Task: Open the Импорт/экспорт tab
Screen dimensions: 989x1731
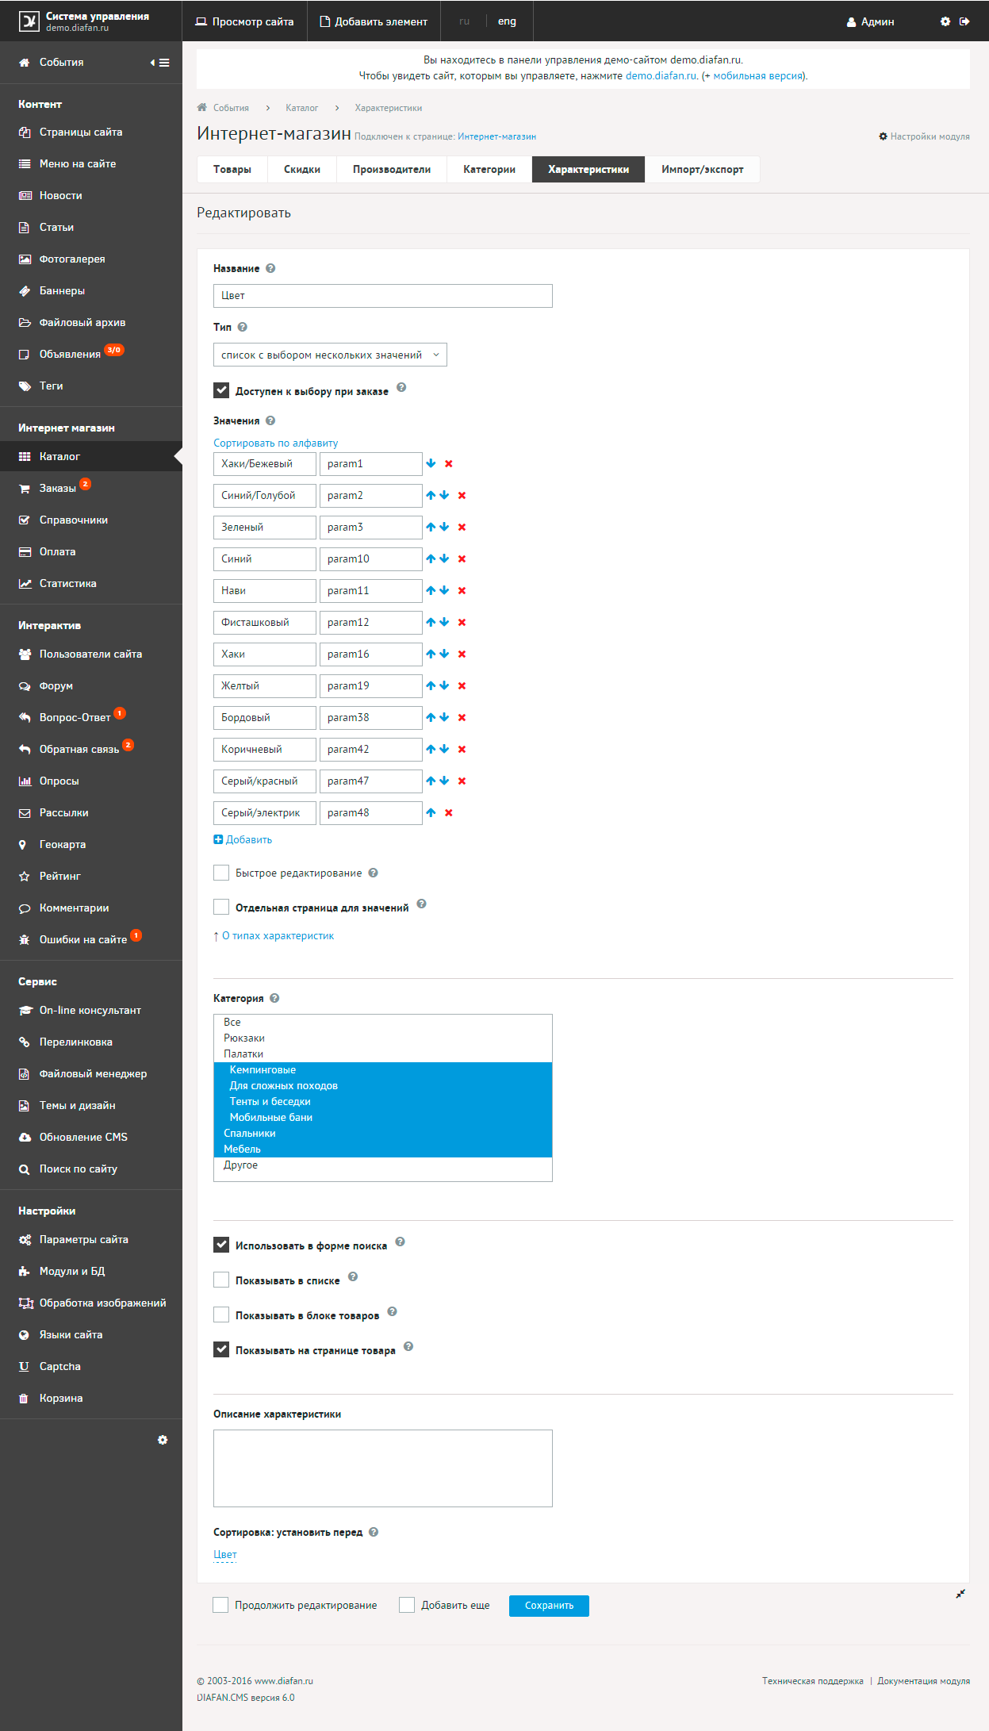Action: pyautogui.click(x=702, y=169)
